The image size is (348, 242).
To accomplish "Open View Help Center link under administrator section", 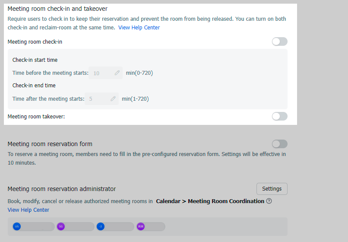I will (x=28, y=210).
